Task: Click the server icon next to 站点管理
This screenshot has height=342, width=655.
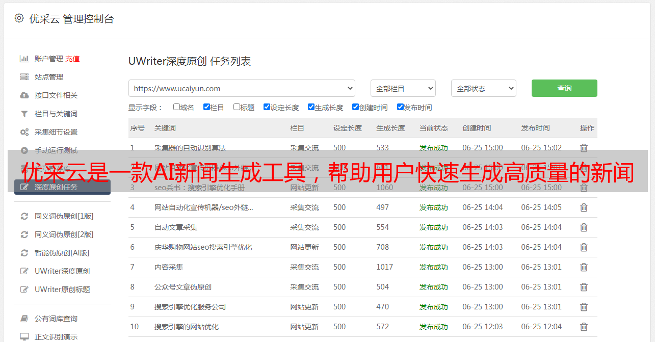Action: point(24,77)
